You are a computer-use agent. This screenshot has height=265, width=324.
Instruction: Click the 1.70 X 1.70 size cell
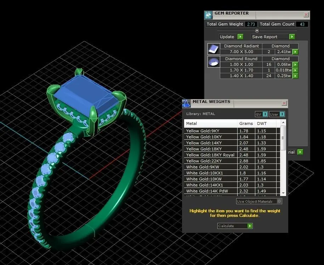pyautogui.click(x=241, y=70)
